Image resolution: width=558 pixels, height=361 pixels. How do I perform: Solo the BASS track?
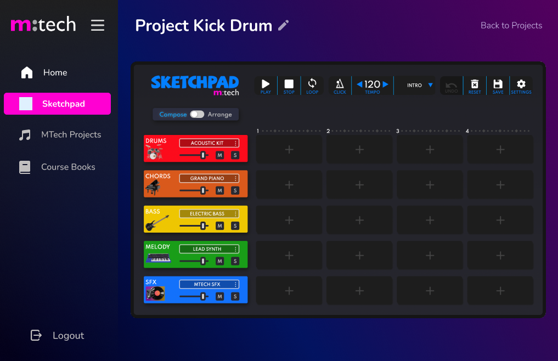235,225
